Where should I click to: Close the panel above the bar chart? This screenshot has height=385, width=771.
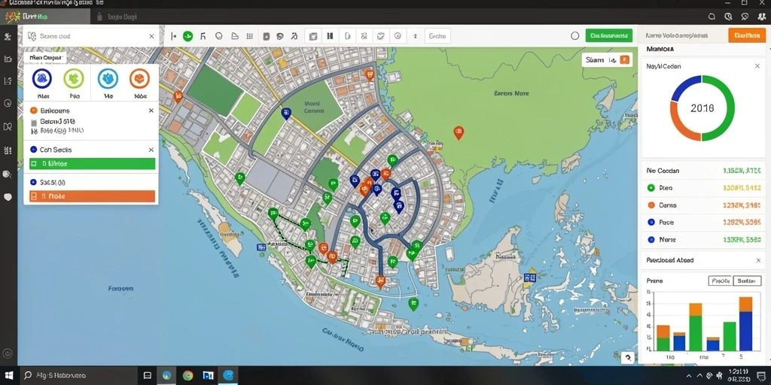(757, 260)
